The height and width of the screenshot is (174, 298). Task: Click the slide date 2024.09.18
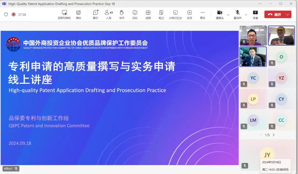coord(20,143)
